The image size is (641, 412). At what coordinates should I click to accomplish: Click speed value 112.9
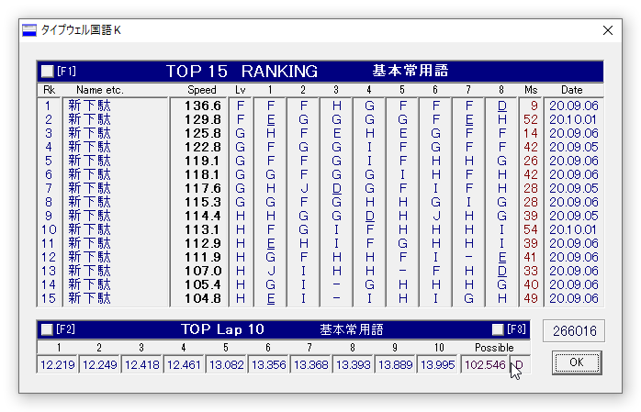202,243
